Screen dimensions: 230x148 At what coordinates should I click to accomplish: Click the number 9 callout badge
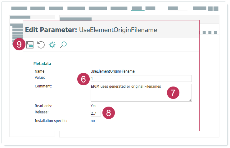point(19,45)
